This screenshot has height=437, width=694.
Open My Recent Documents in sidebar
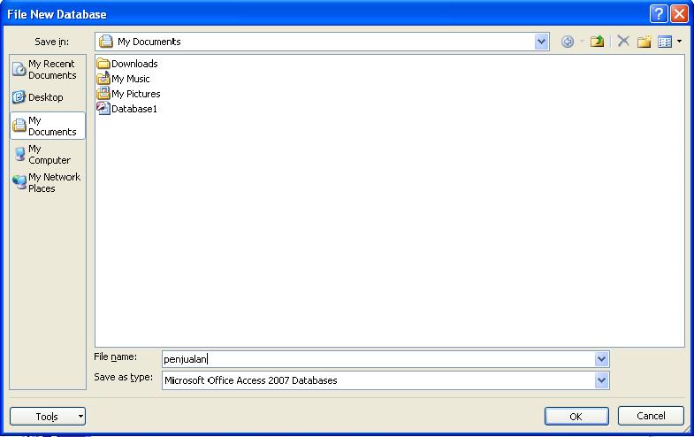[x=48, y=70]
